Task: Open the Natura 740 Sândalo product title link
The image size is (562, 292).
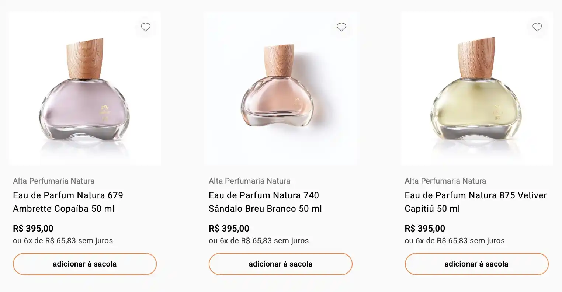Action: pyautogui.click(x=265, y=202)
